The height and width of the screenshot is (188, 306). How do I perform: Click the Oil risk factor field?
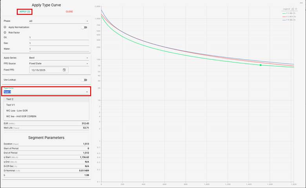(59, 38)
